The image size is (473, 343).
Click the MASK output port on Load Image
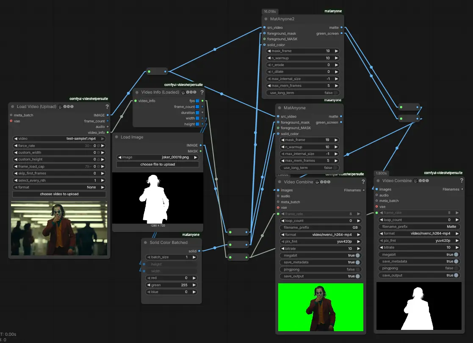[x=200, y=151]
